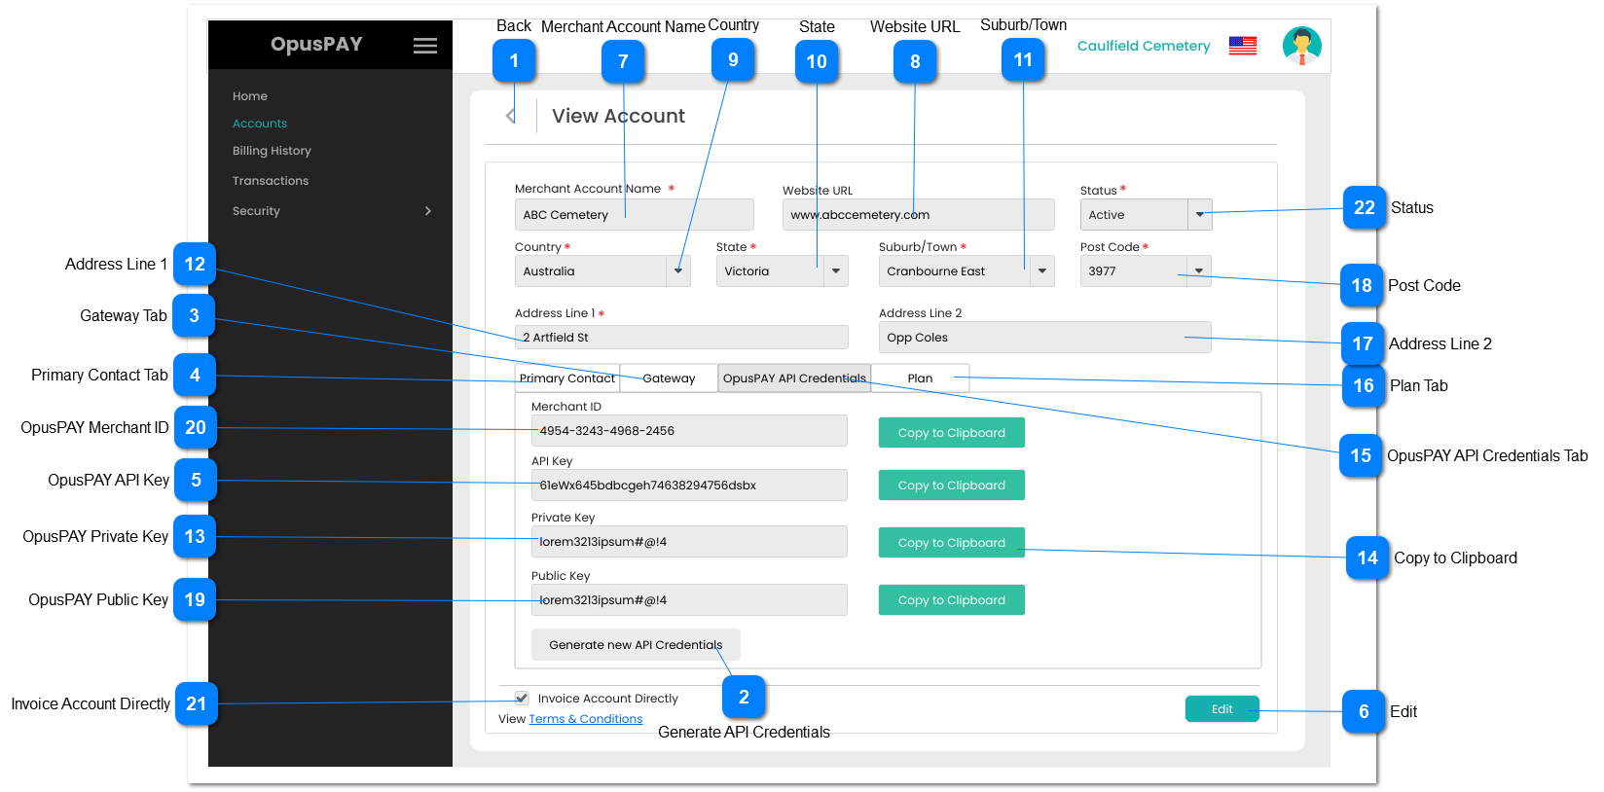The image size is (1604, 792).
Task: Click the Merchant ID field
Action: tap(689, 430)
